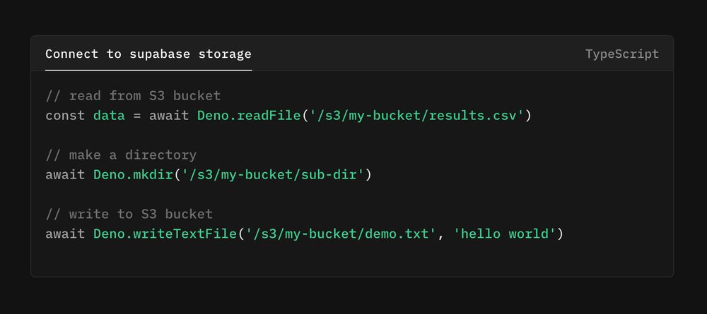
Task: Click the await keyword before Deno.mkdir
Action: (65, 174)
